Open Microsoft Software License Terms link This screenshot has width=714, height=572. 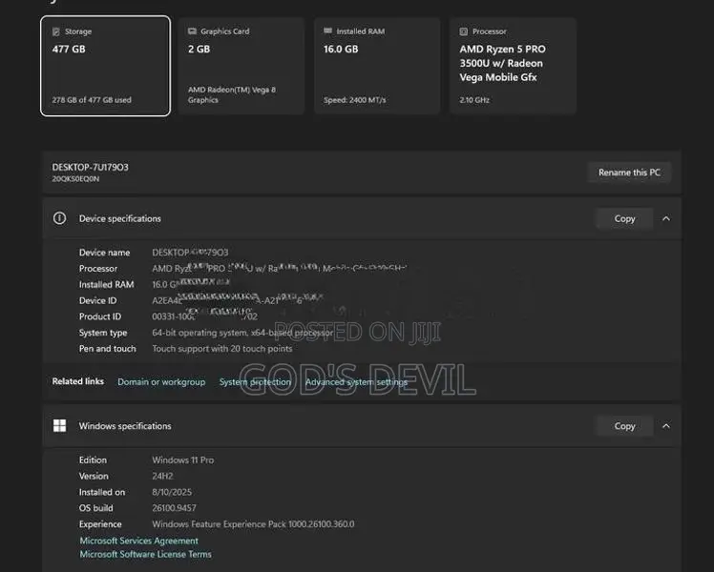tap(145, 554)
